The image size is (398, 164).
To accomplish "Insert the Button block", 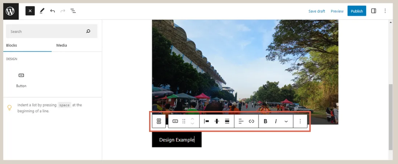I will (x=21, y=80).
